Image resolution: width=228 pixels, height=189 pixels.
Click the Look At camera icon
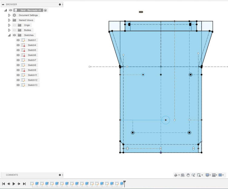[x=183, y=175]
